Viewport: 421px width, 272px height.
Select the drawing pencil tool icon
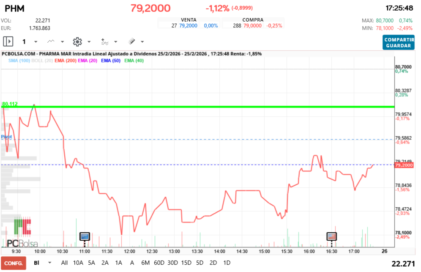click(x=132, y=41)
